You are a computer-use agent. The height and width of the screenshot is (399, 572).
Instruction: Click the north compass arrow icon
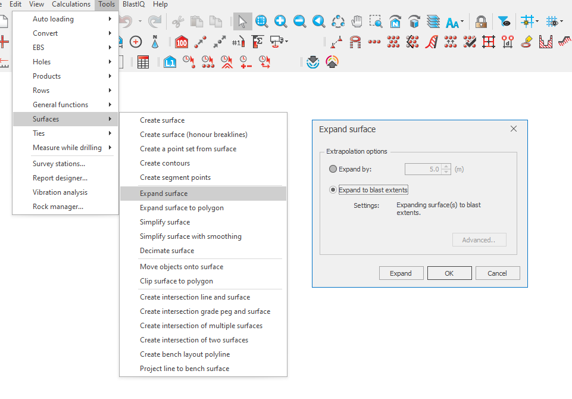155,42
